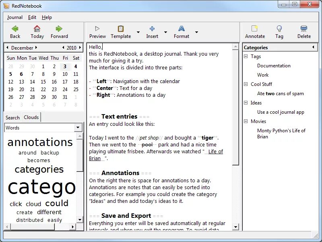Screen dimensions: 322x242
Task: Click the word 'annotations' in the cloud
Action: (40, 142)
